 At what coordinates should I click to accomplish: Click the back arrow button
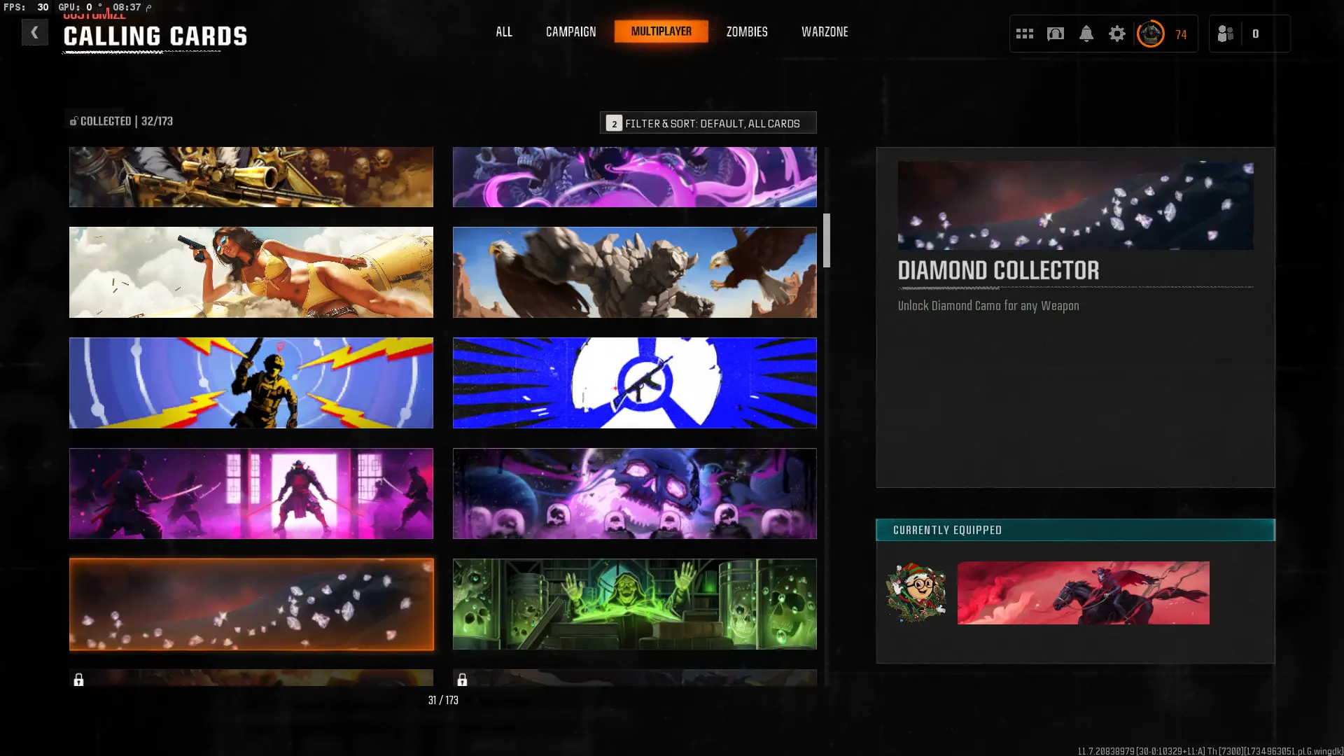[34, 32]
